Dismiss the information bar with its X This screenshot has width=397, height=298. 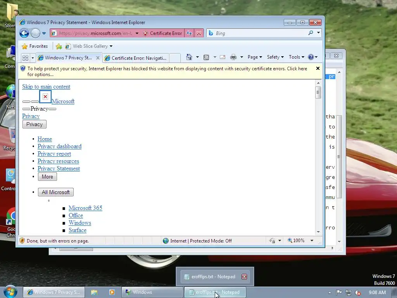pos(318,68)
